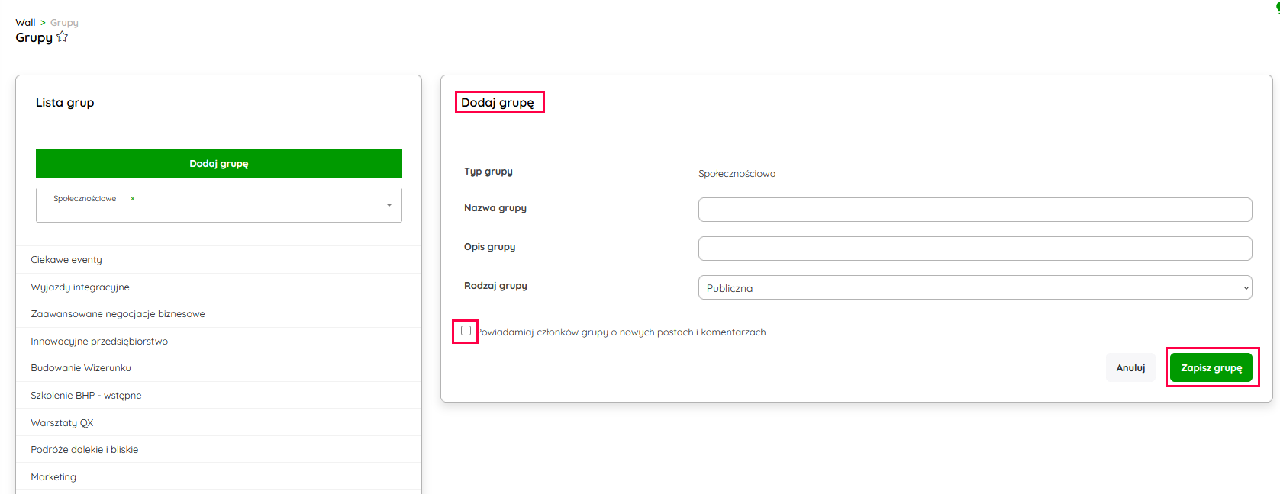Click the Nazwa grupy input field

click(x=974, y=210)
